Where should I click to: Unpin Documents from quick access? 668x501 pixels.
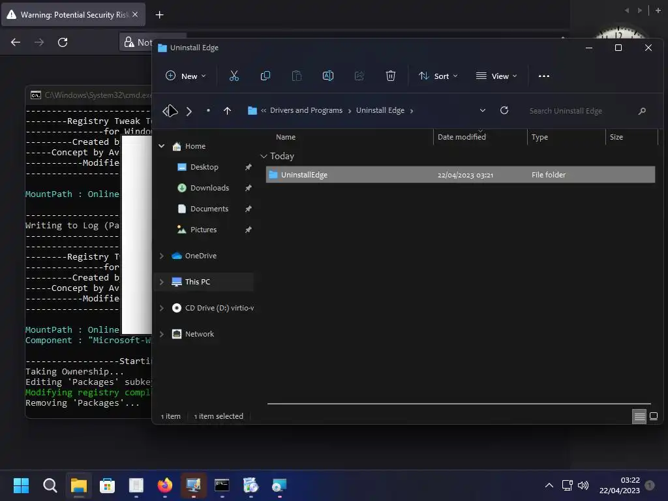(248, 209)
